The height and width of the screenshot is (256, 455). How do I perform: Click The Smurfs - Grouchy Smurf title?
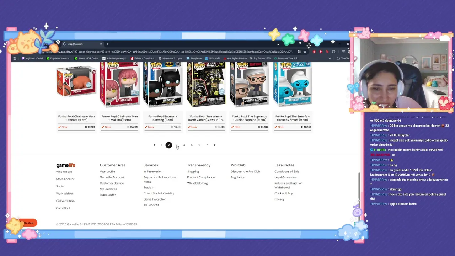point(293,118)
